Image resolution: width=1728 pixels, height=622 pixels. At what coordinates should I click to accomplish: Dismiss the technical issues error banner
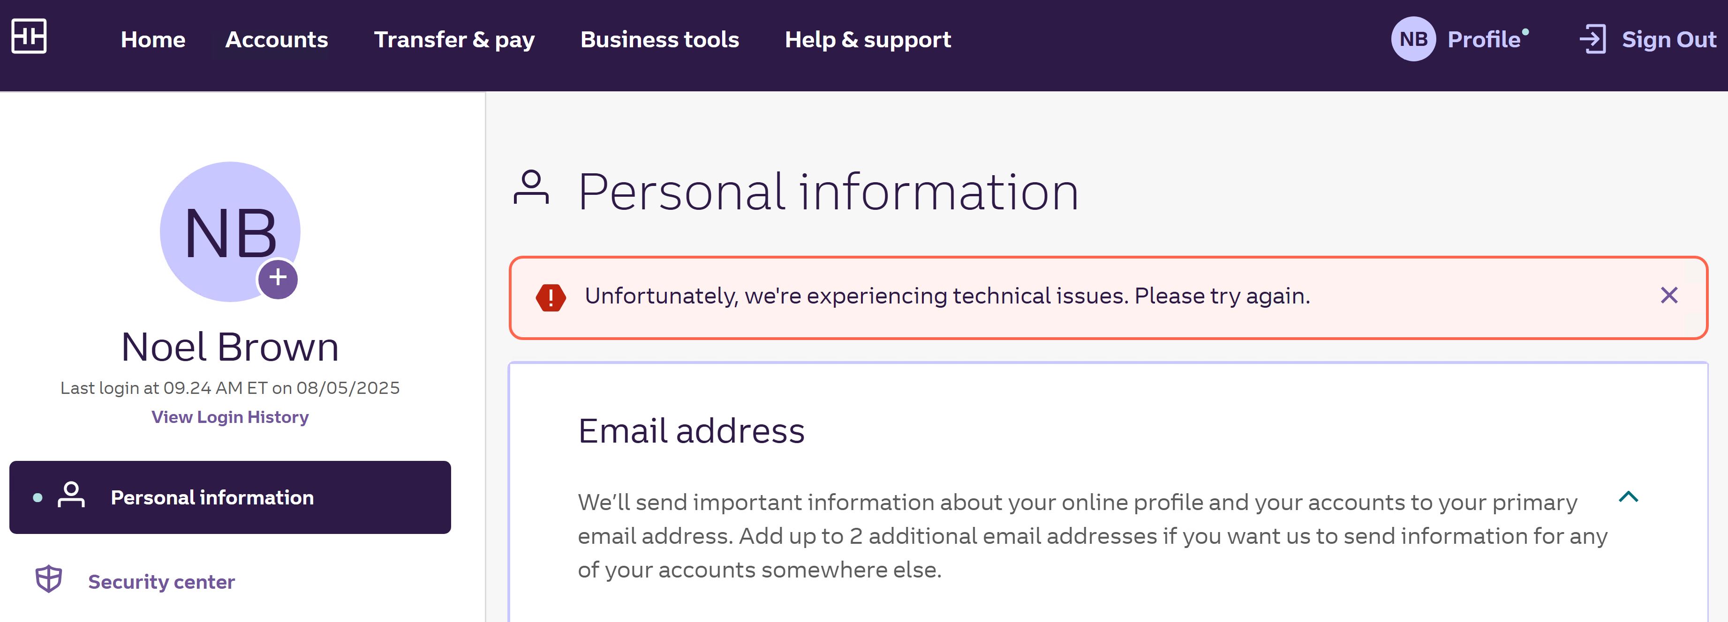coord(1669,296)
